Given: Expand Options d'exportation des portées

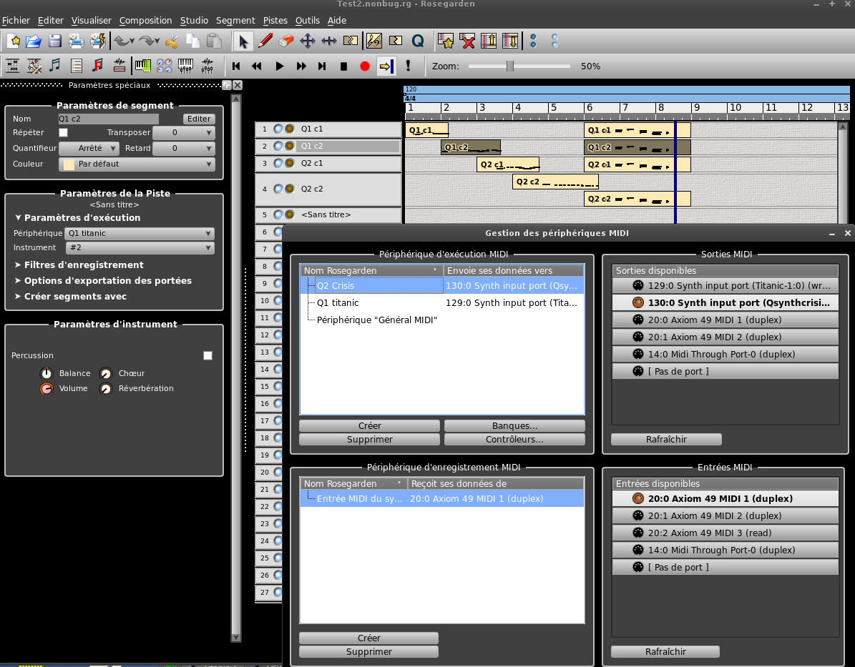Looking at the screenshot, I should (104, 281).
